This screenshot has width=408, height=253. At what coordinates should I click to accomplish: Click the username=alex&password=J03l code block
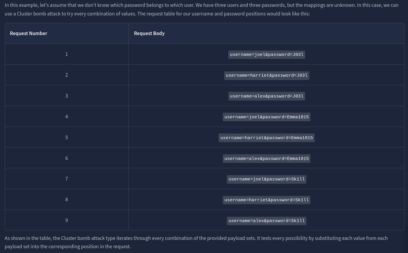266,96
